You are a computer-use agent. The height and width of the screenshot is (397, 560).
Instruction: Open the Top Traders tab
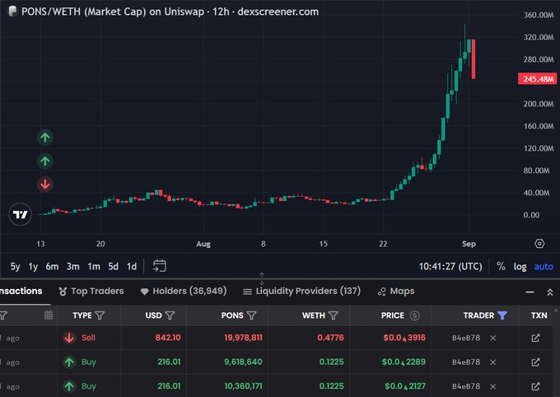[x=91, y=292]
